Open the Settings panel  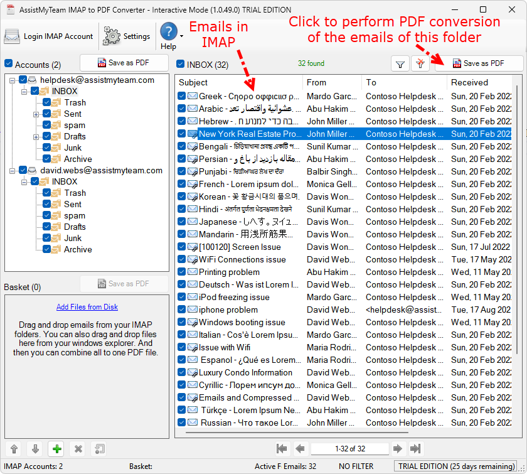[x=125, y=36]
